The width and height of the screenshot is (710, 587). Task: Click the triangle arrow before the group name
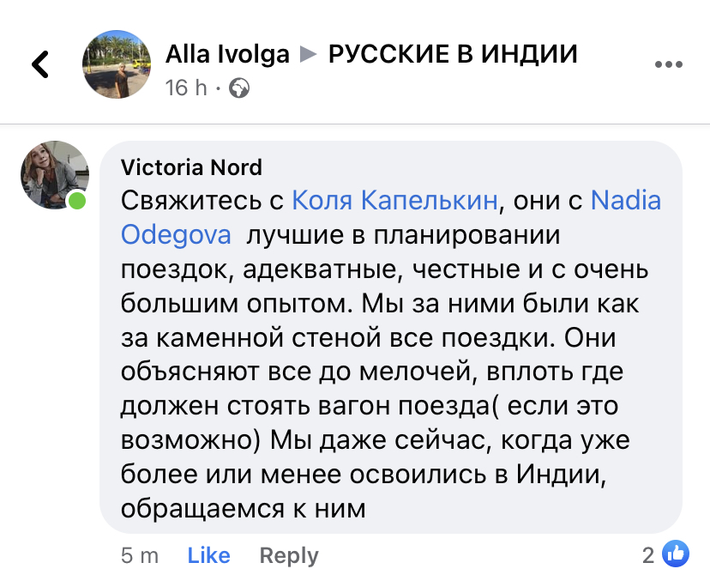308,55
